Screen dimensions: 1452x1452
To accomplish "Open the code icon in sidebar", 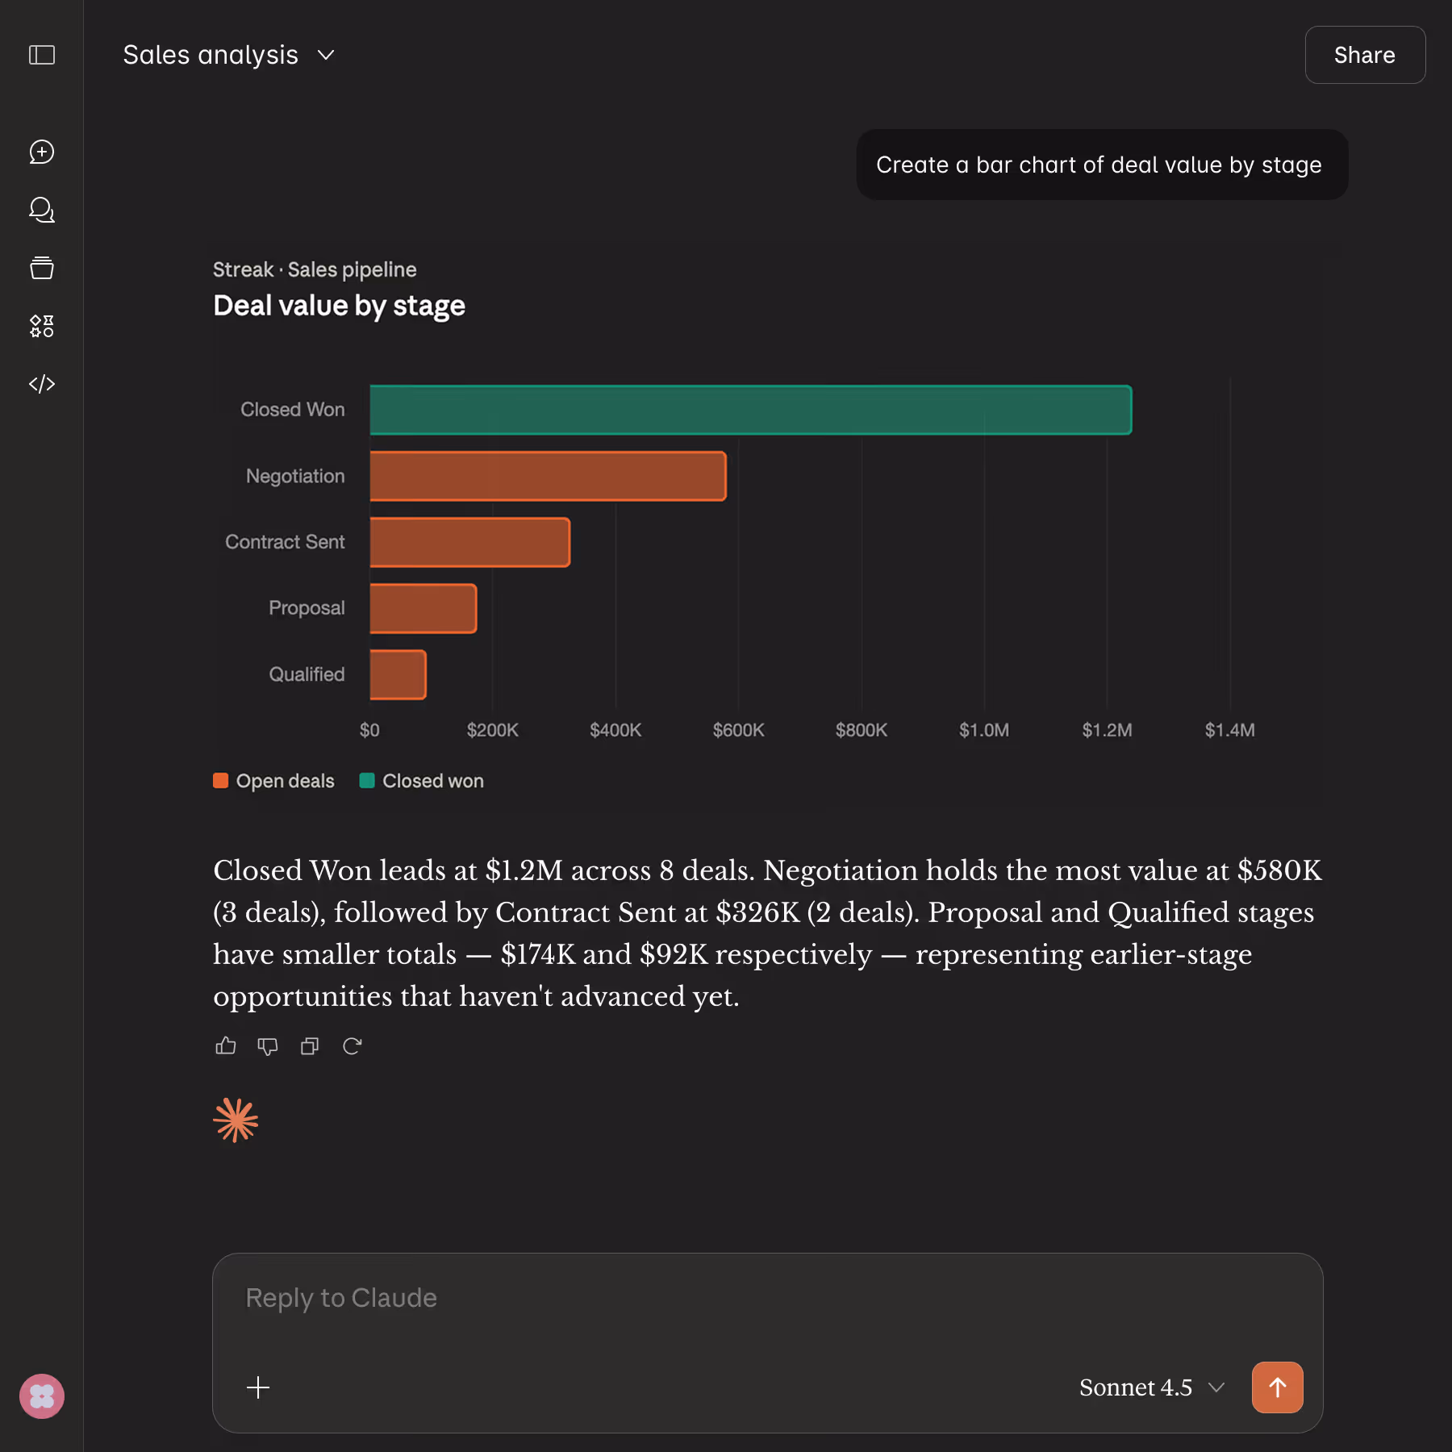I will click(42, 384).
